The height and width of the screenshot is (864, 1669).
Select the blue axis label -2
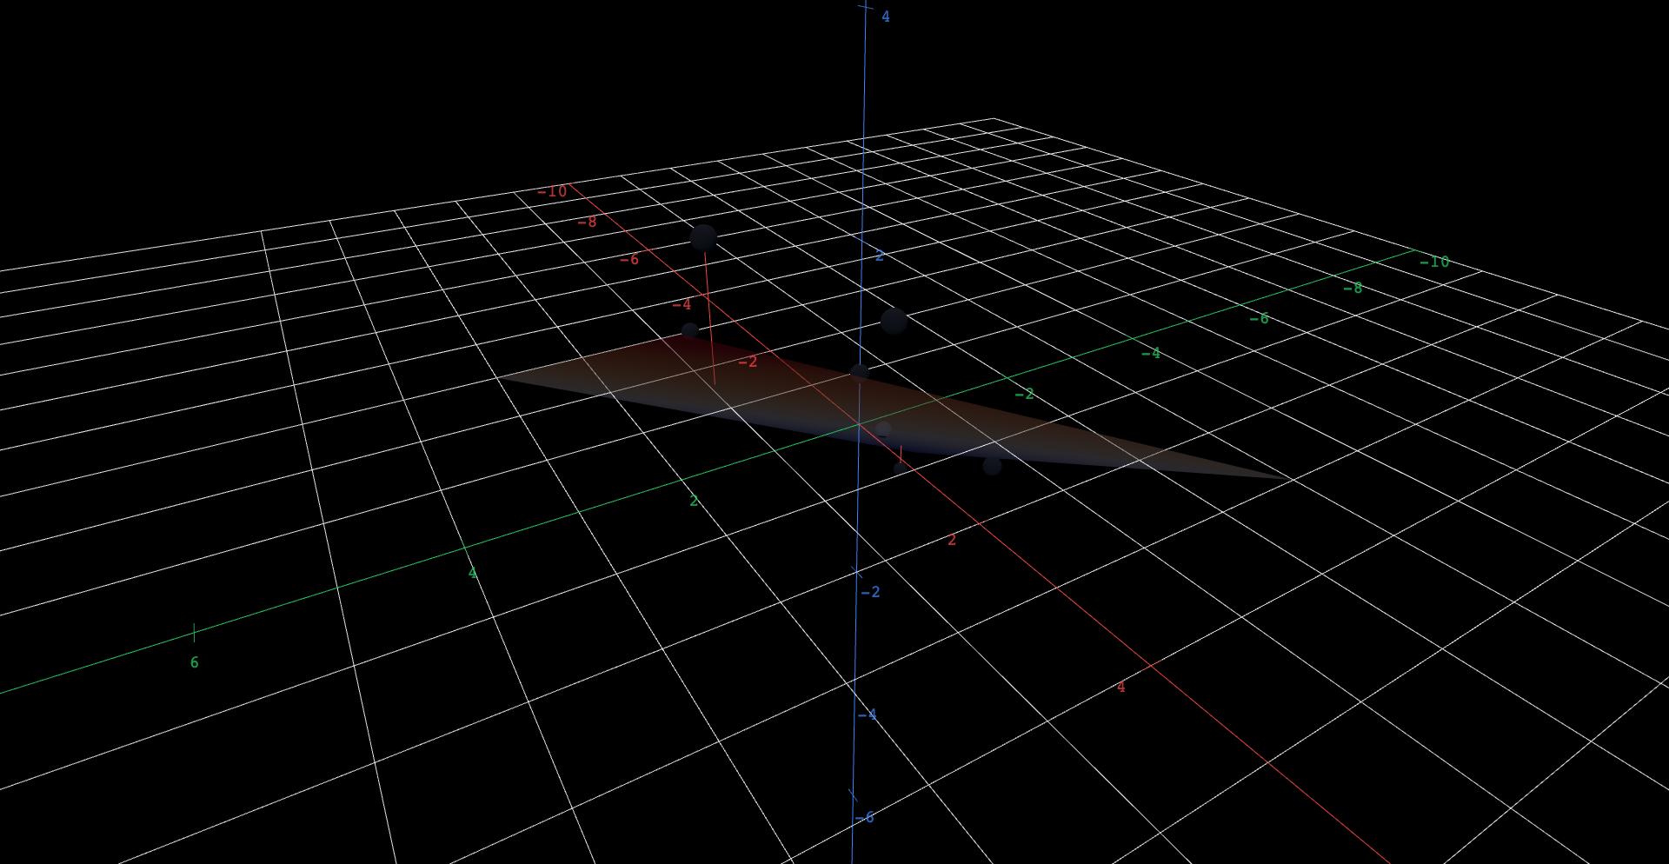pos(870,592)
